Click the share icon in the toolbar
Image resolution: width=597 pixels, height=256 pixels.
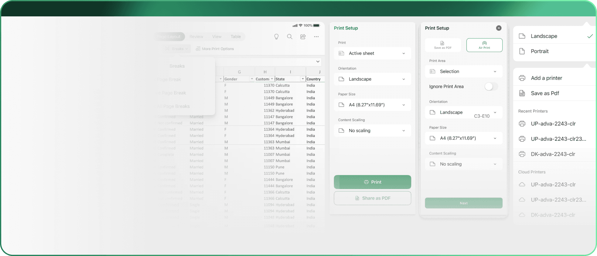pyautogui.click(x=303, y=37)
